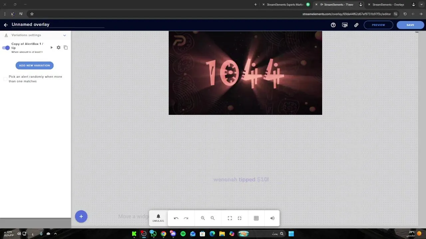Screen dimensions: 426x239
Task: Open site information icon in address bar
Action: [395, 14]
